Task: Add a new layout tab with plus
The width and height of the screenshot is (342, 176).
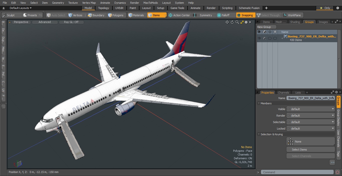Action: pos(266,8)
